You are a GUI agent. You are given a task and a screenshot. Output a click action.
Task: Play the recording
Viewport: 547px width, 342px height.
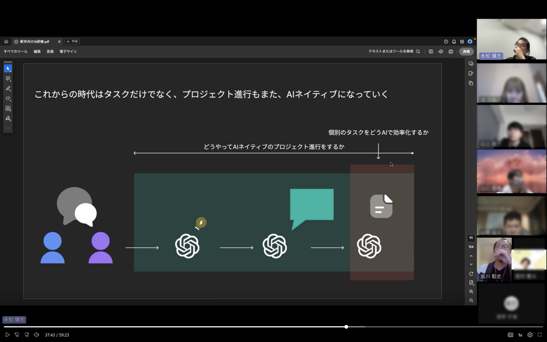7,335
